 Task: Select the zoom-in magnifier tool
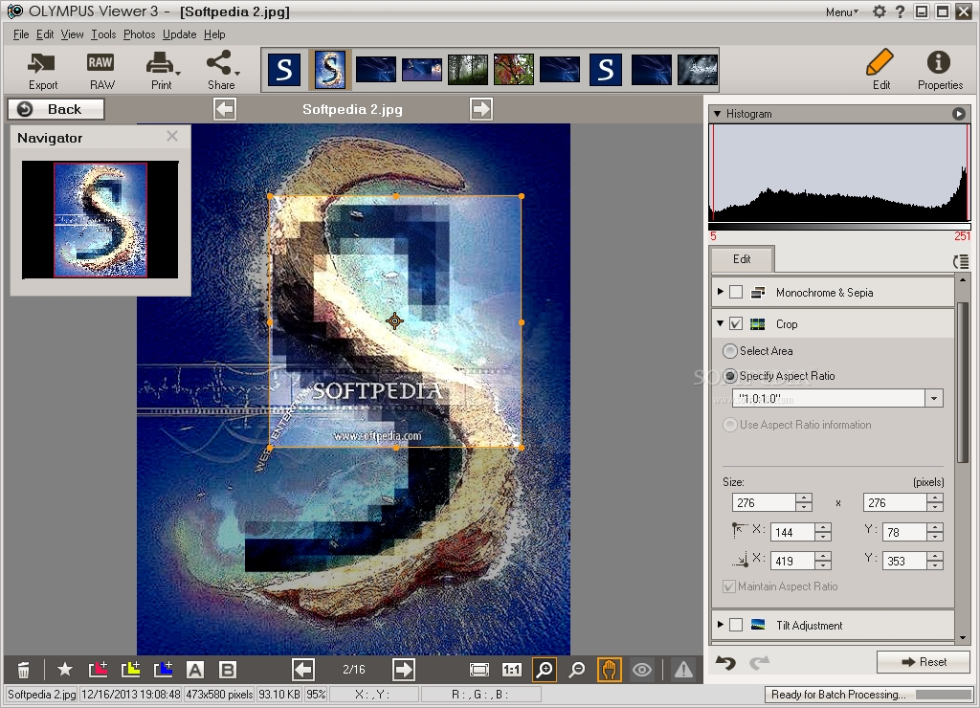545,670
